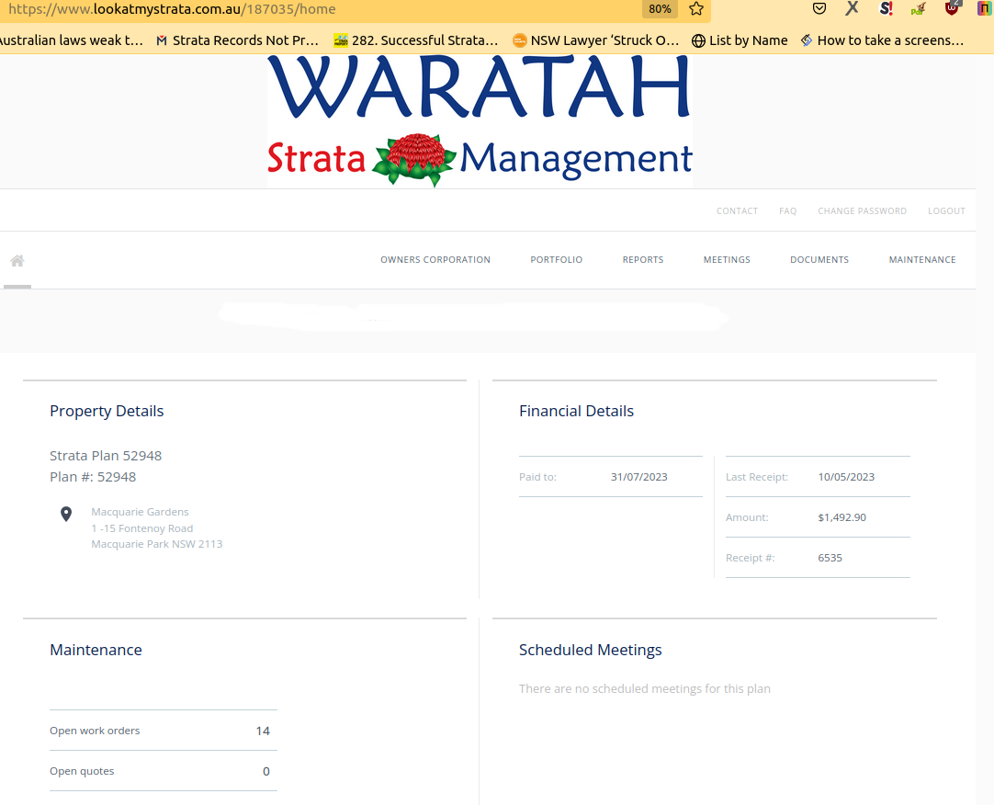Open '282. Successful Strata...' bookmark

[x=416, y=40]
